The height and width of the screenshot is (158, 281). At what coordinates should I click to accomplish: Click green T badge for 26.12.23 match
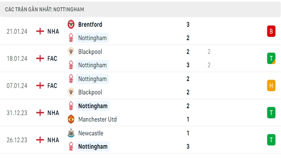(x=271, y=140)
